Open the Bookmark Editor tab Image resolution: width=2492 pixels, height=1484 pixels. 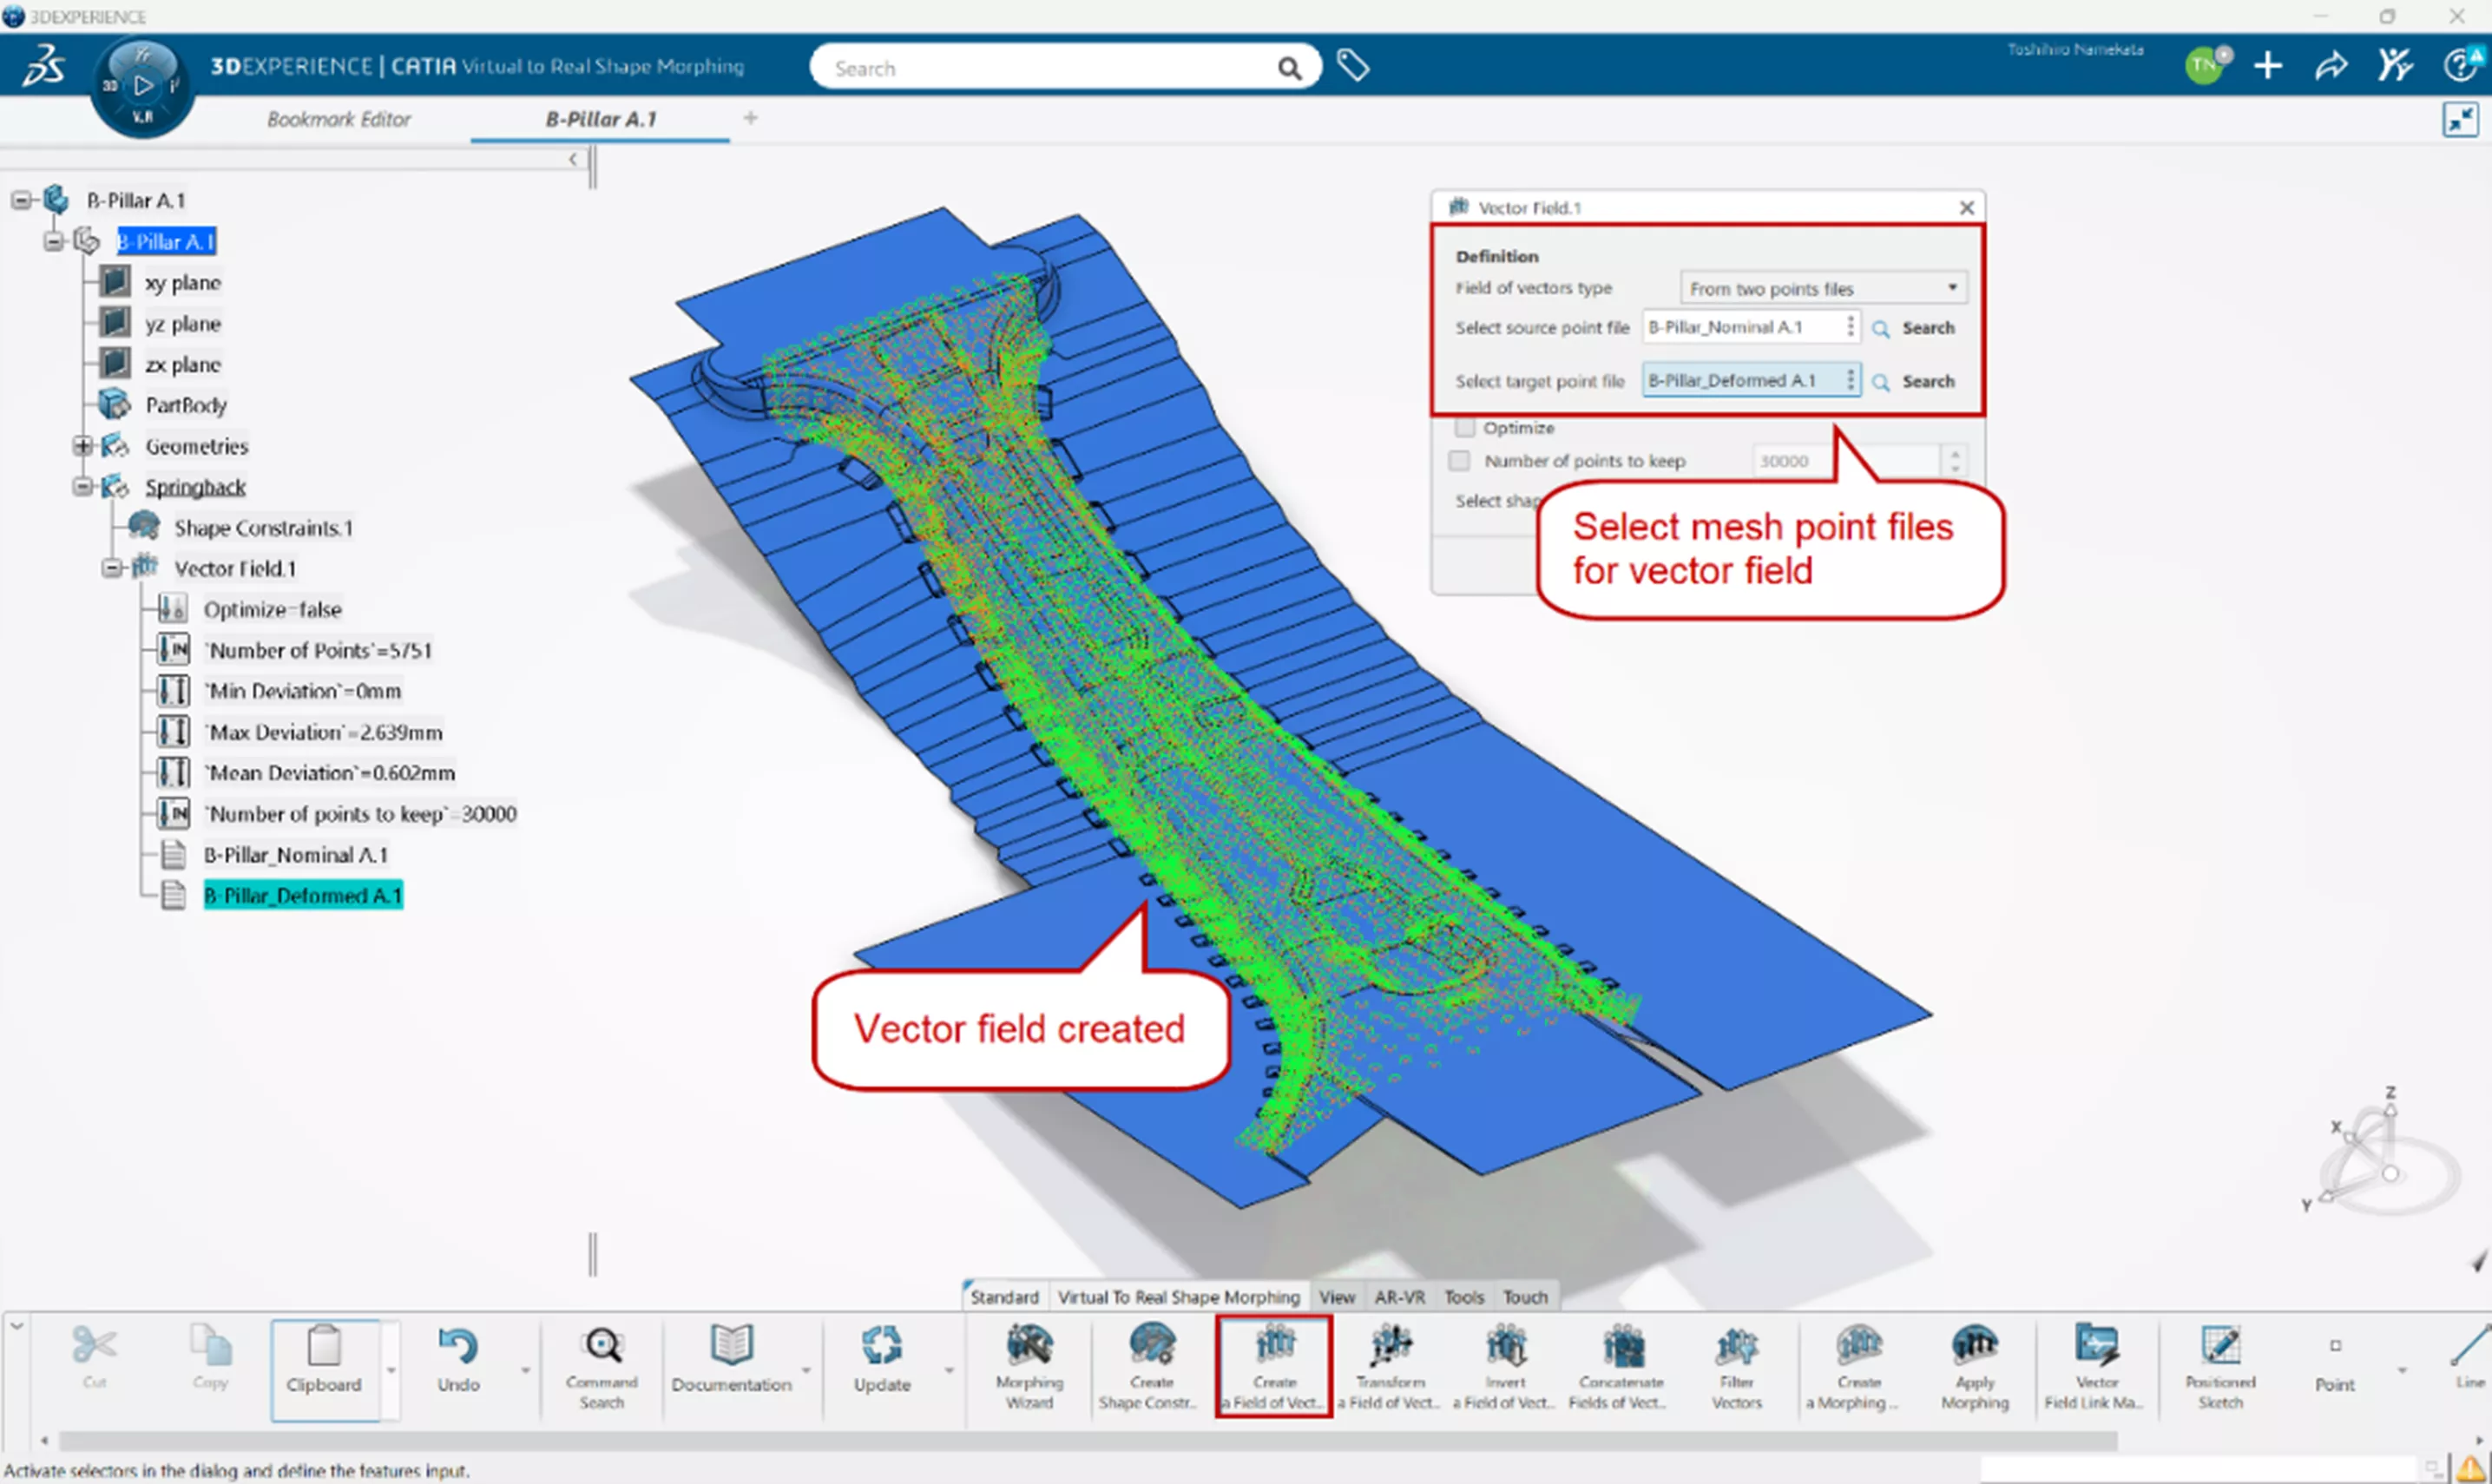tap(338, 119)
